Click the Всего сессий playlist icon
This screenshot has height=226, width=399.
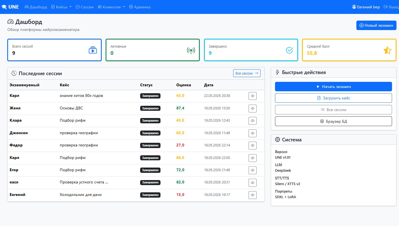point(93,50)
